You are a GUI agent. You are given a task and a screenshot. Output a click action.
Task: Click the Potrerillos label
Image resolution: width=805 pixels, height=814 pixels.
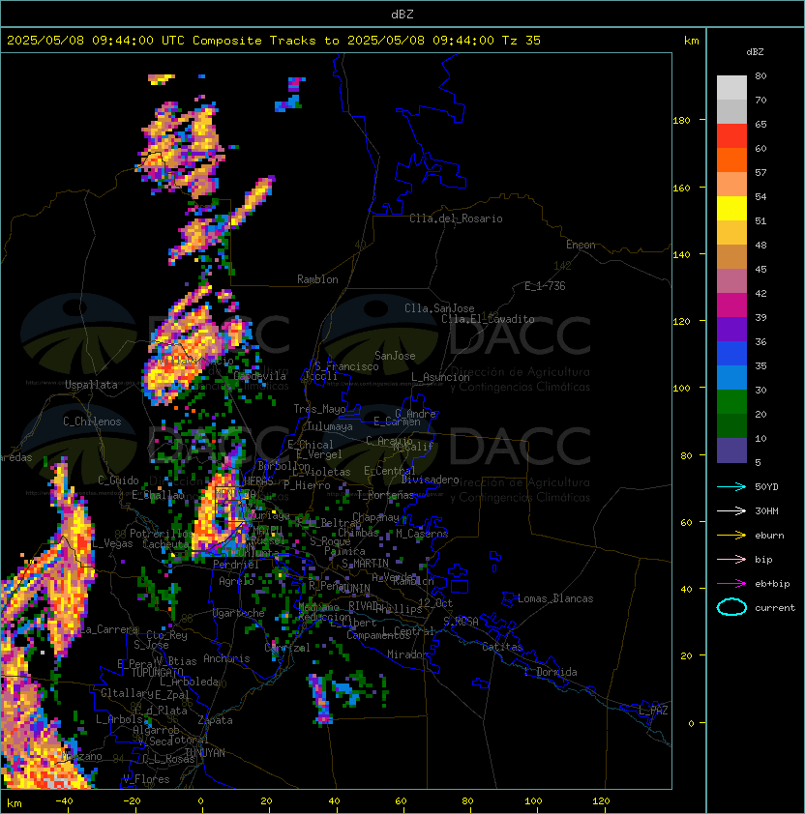(x=162, y=534)
